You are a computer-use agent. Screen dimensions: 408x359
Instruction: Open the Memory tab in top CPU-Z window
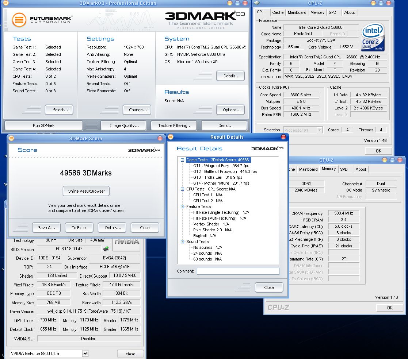coord(317,12)
